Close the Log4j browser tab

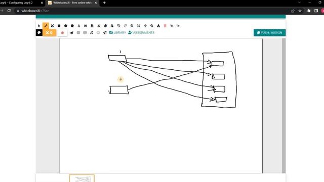42,3
